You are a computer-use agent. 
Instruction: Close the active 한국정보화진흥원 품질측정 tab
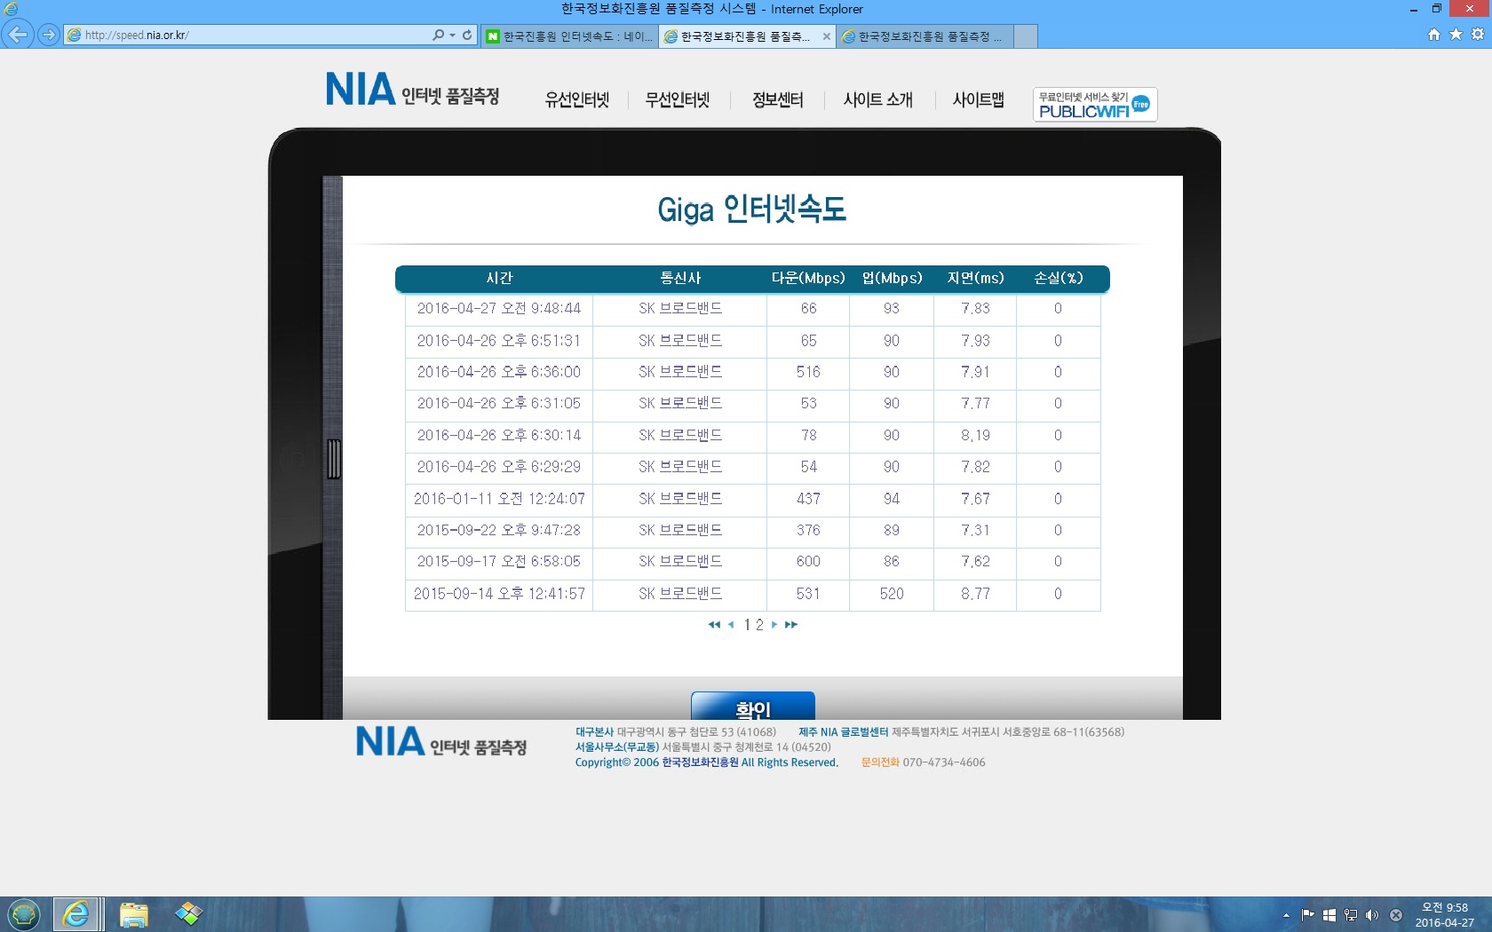(827, 36)
